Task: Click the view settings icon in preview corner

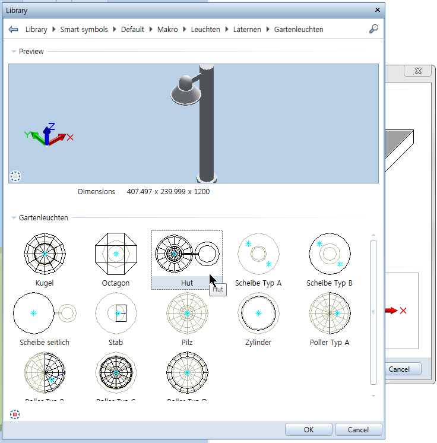Action: click(15, 176)
